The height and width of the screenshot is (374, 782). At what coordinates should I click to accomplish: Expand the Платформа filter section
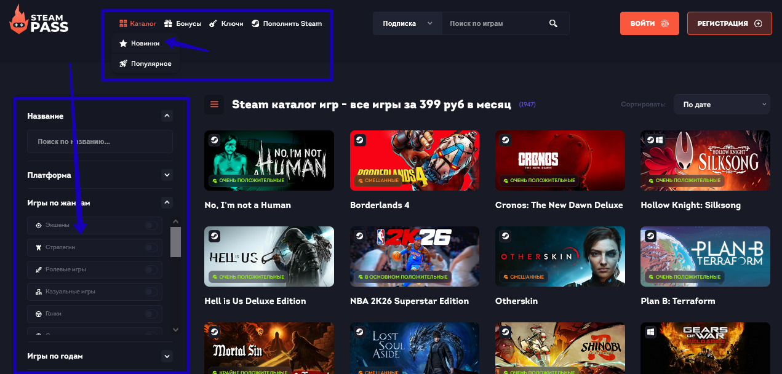167,175
